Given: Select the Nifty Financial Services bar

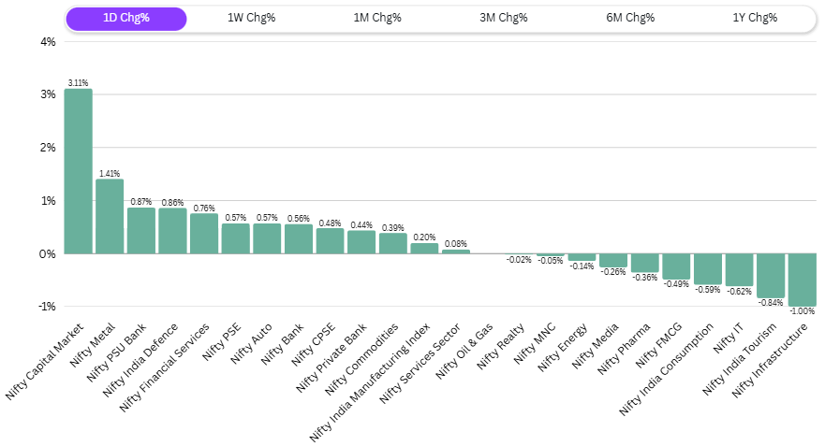Looking at the screenshot, I should 204,234.
